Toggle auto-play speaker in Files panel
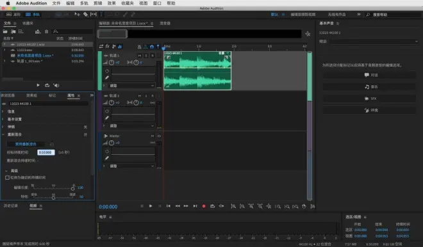 coord(56,85)
